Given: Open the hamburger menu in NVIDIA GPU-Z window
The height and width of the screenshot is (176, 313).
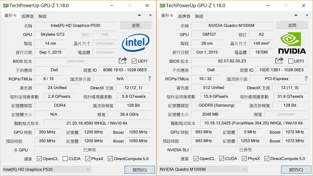Looking at the screenshot, I should pos(307,15).
